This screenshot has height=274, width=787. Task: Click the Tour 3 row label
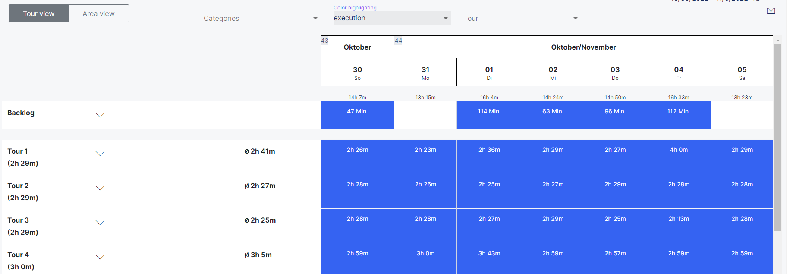tap(18, 220)
